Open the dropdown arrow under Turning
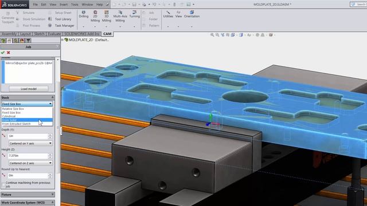 (134, 27)
